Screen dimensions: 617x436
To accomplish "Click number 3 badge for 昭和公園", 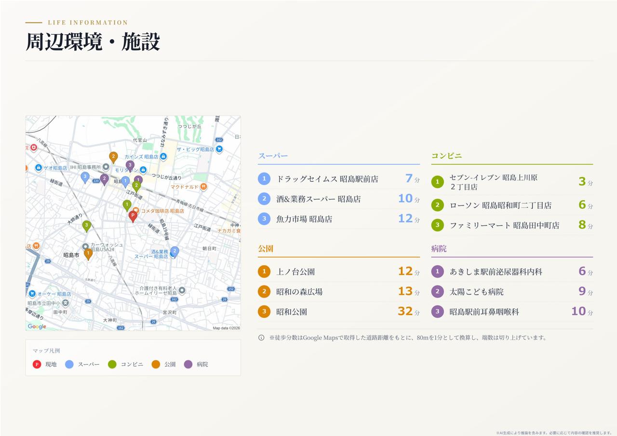I will point(264,312).
